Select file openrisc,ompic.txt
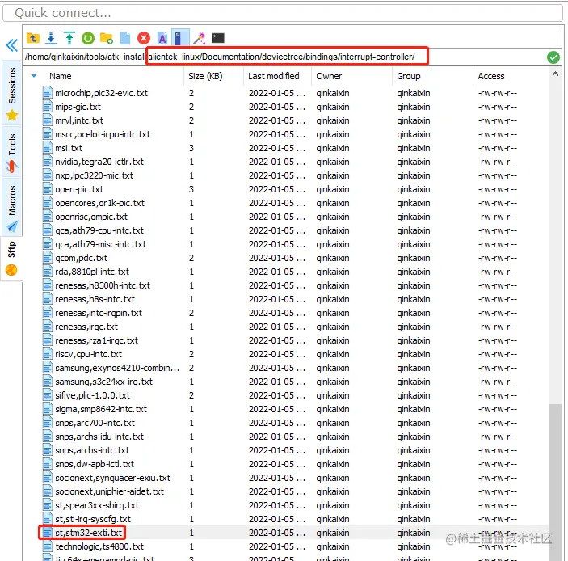Viewport: 568px width, 561px height. [91, 217]
